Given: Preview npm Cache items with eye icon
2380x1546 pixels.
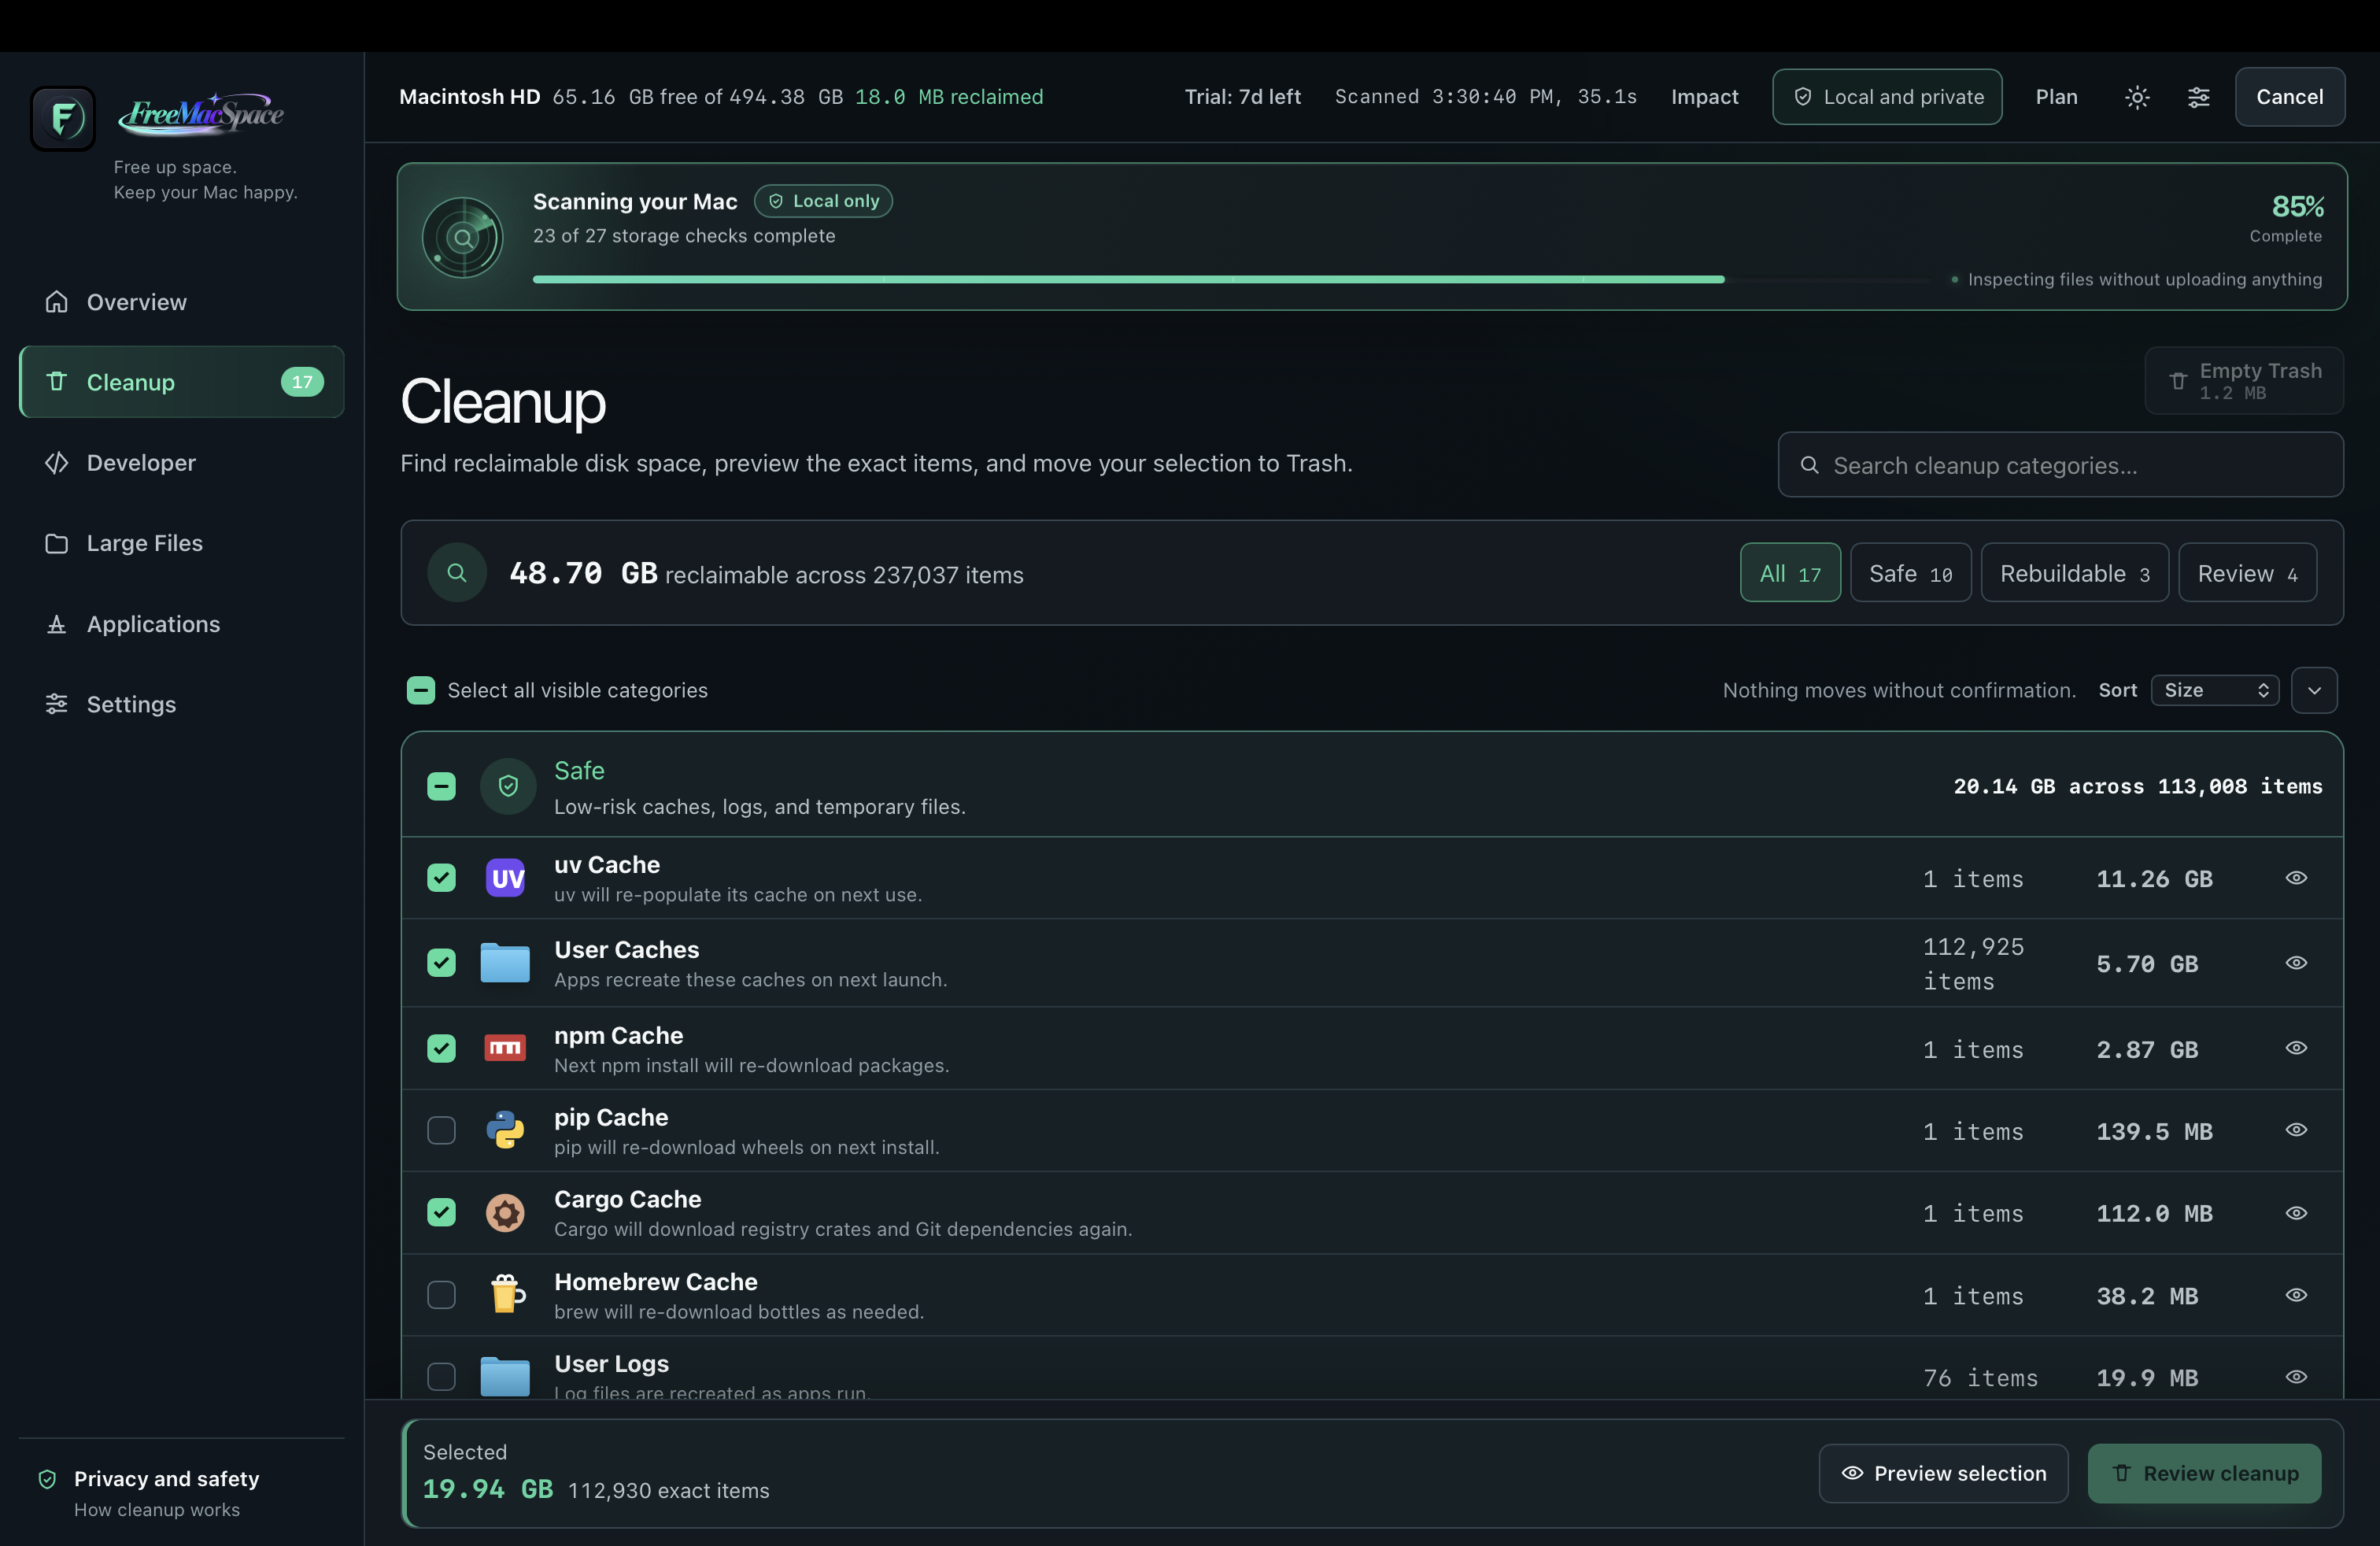Looking at the screenshot, I should (x=2296, y=1048).
